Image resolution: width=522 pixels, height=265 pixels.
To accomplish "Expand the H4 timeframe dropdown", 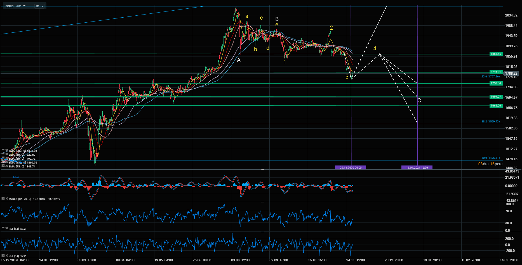I will [x=39, y=6].
